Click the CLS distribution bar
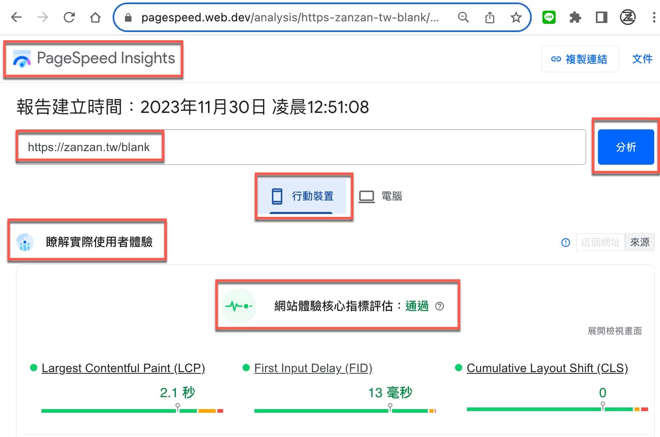The height and width of the screenshot is (437, 660). pos(557,409)
